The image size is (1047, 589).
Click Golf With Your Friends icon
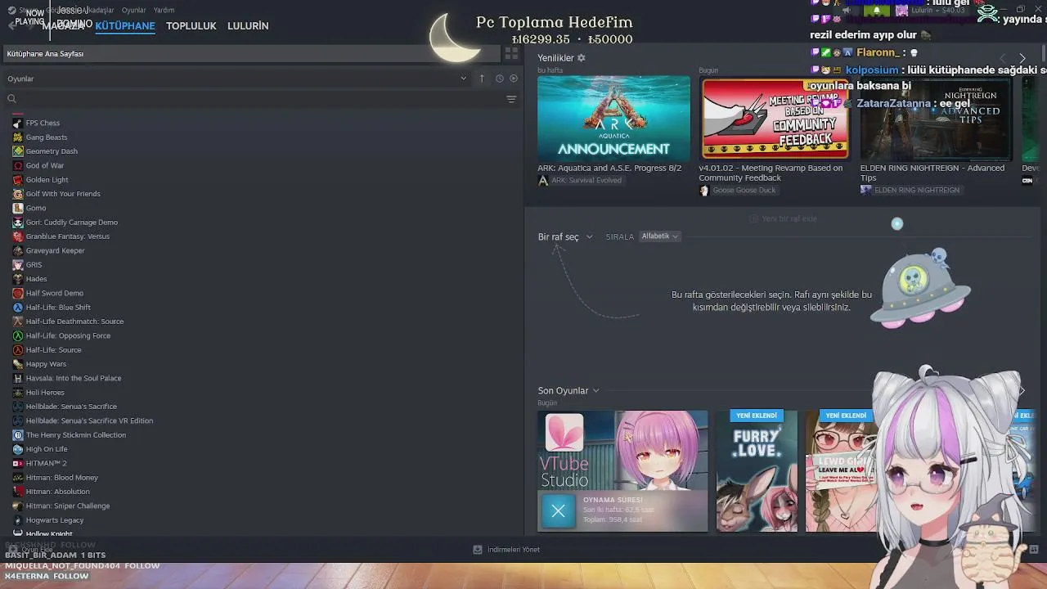[18, 194]
